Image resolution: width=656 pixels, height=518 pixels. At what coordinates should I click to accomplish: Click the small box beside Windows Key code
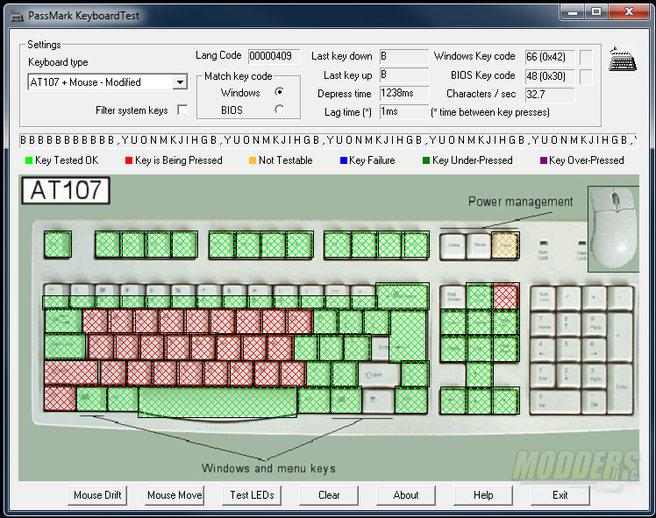click(x=586, y=57)
